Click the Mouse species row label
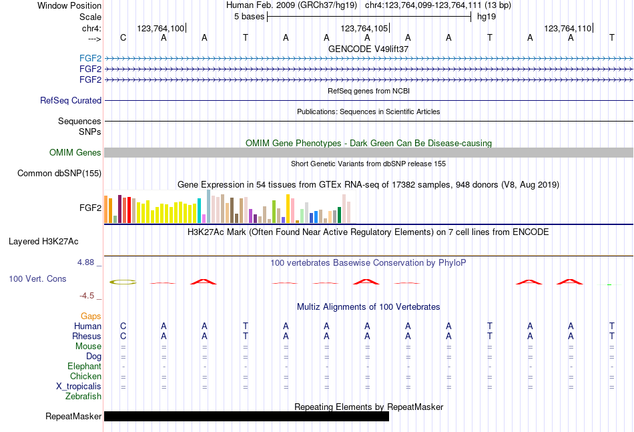The width and height of the screenshot is (634, 432). pos(88,347)
